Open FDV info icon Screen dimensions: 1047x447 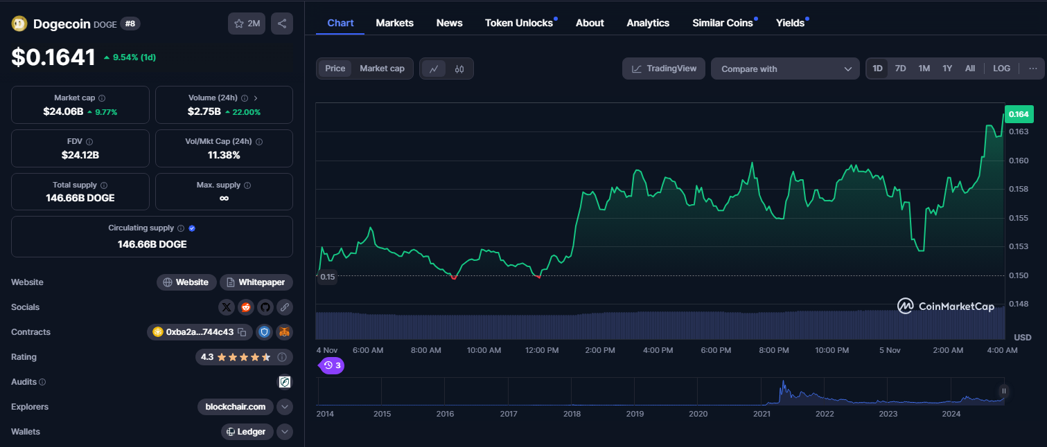point(89,141)
